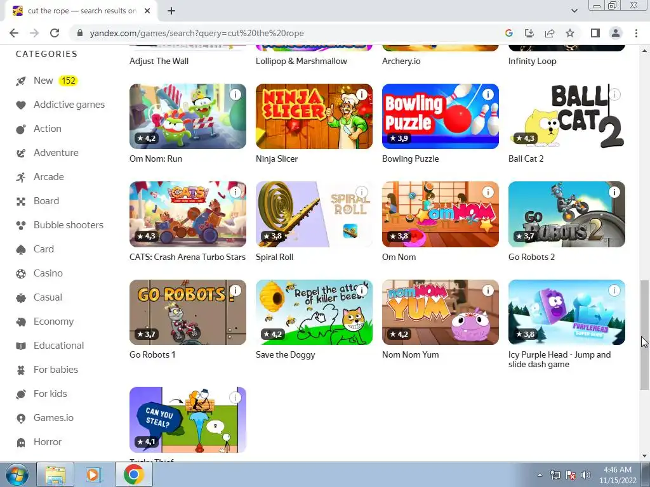
Task: Show info for Bowling Puzzle game
Action: (x=488, y=94)
